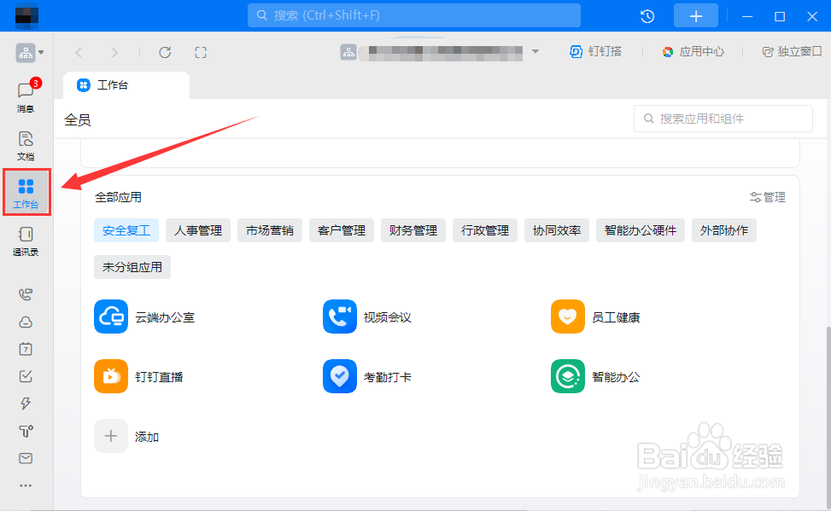Click the 全部应用 section title

coord(118,197)
